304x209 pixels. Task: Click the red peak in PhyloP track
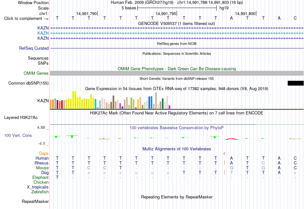coord(232,139)
